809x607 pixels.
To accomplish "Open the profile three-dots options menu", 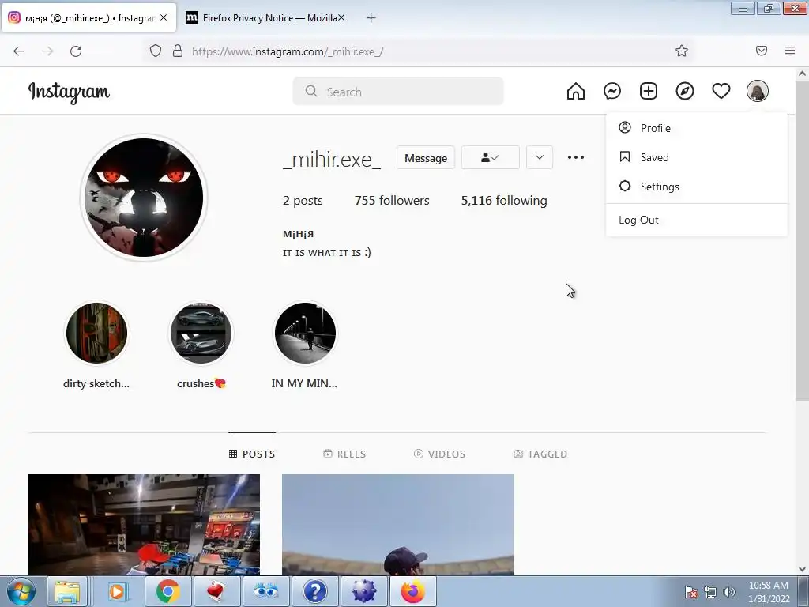I will point(576,157).
